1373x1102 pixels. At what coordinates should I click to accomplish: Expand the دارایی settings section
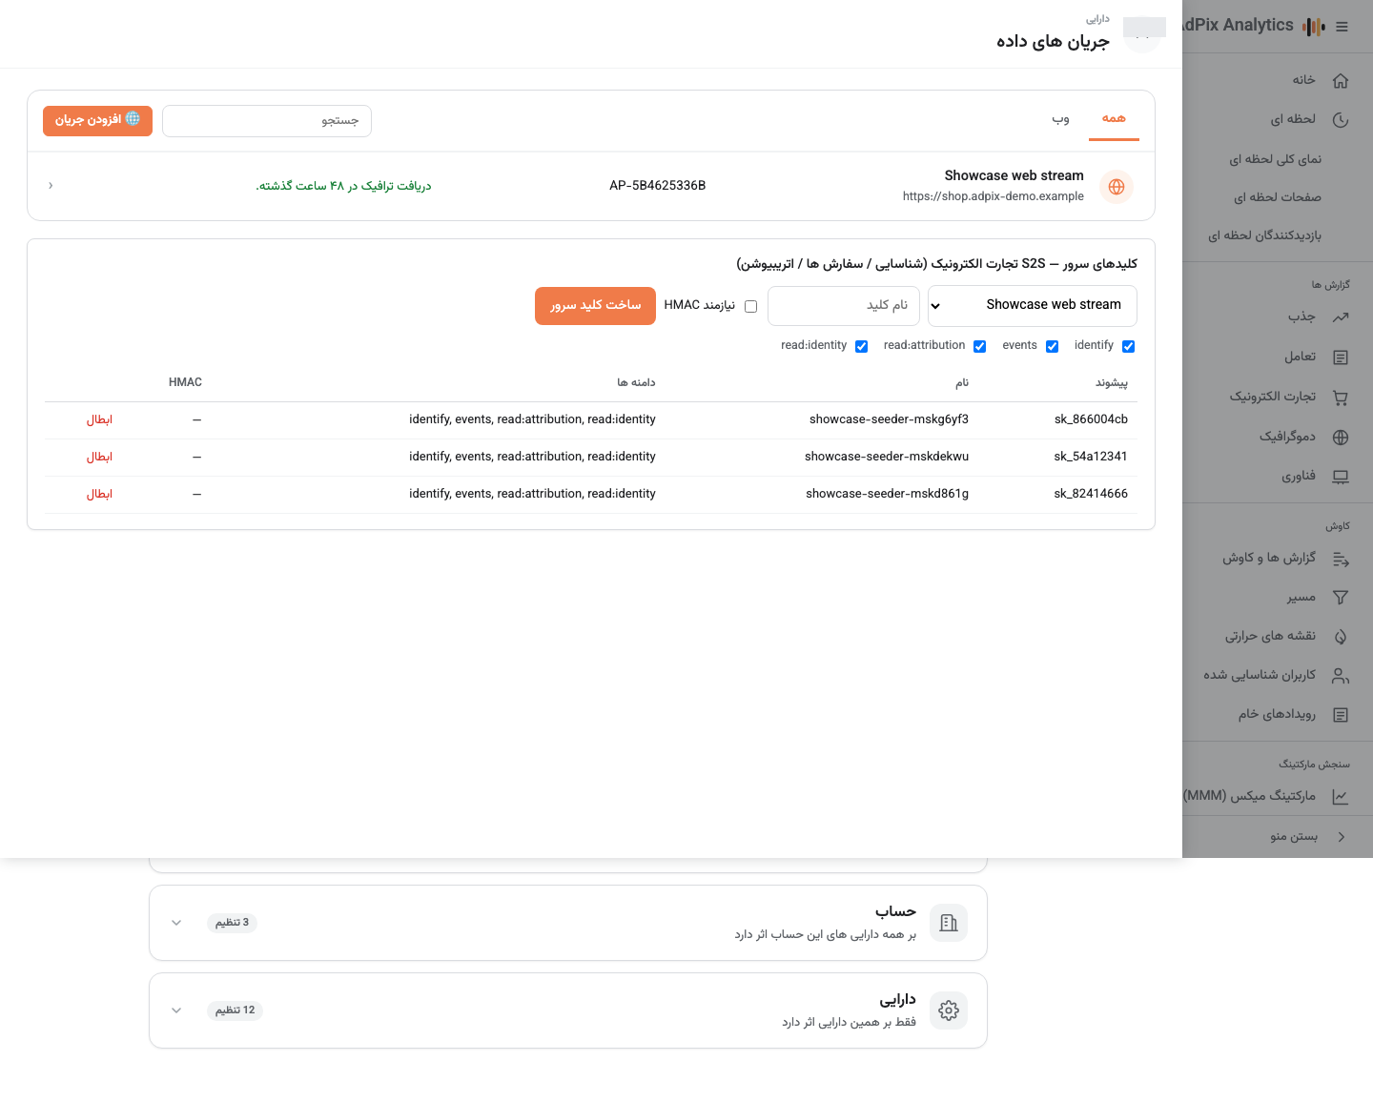click(x=568, y=1010)
